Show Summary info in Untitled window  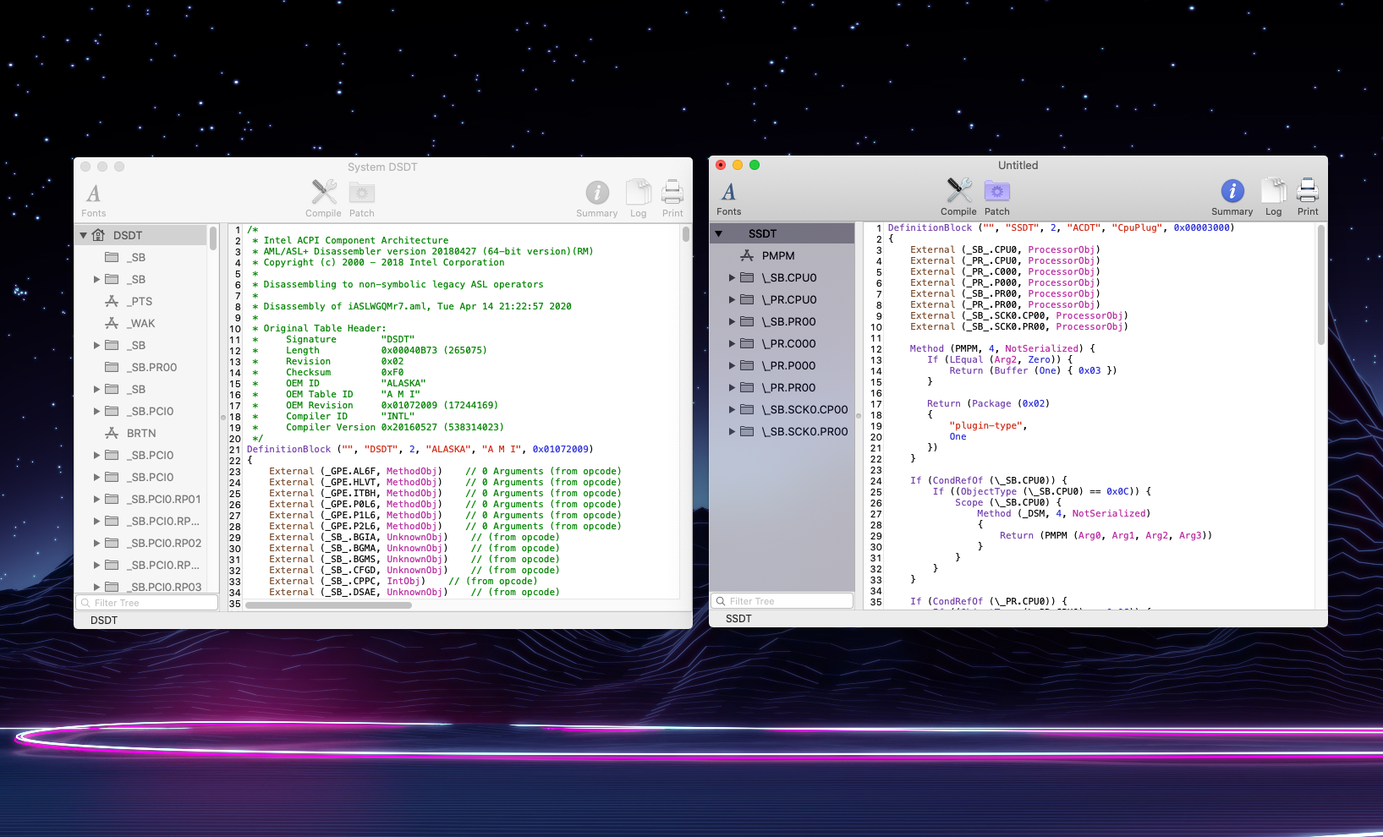pyautogui.click(x=1232, y=191)
